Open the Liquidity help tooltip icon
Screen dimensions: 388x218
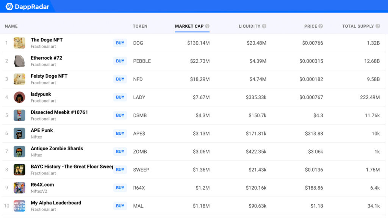(264, 26)
